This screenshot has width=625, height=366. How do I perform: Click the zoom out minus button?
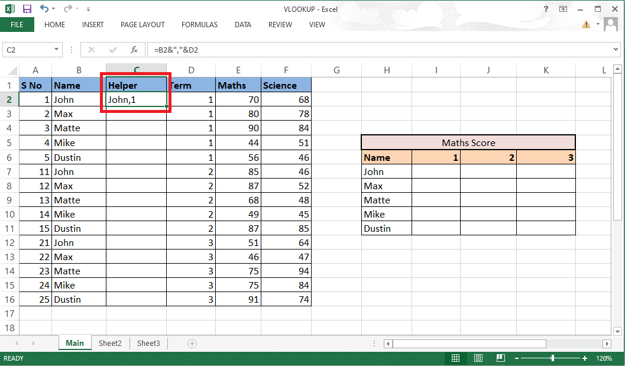517,358
